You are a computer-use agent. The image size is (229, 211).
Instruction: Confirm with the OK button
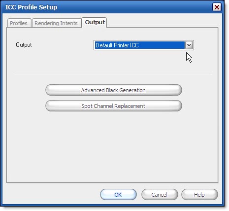click(118, 195)
